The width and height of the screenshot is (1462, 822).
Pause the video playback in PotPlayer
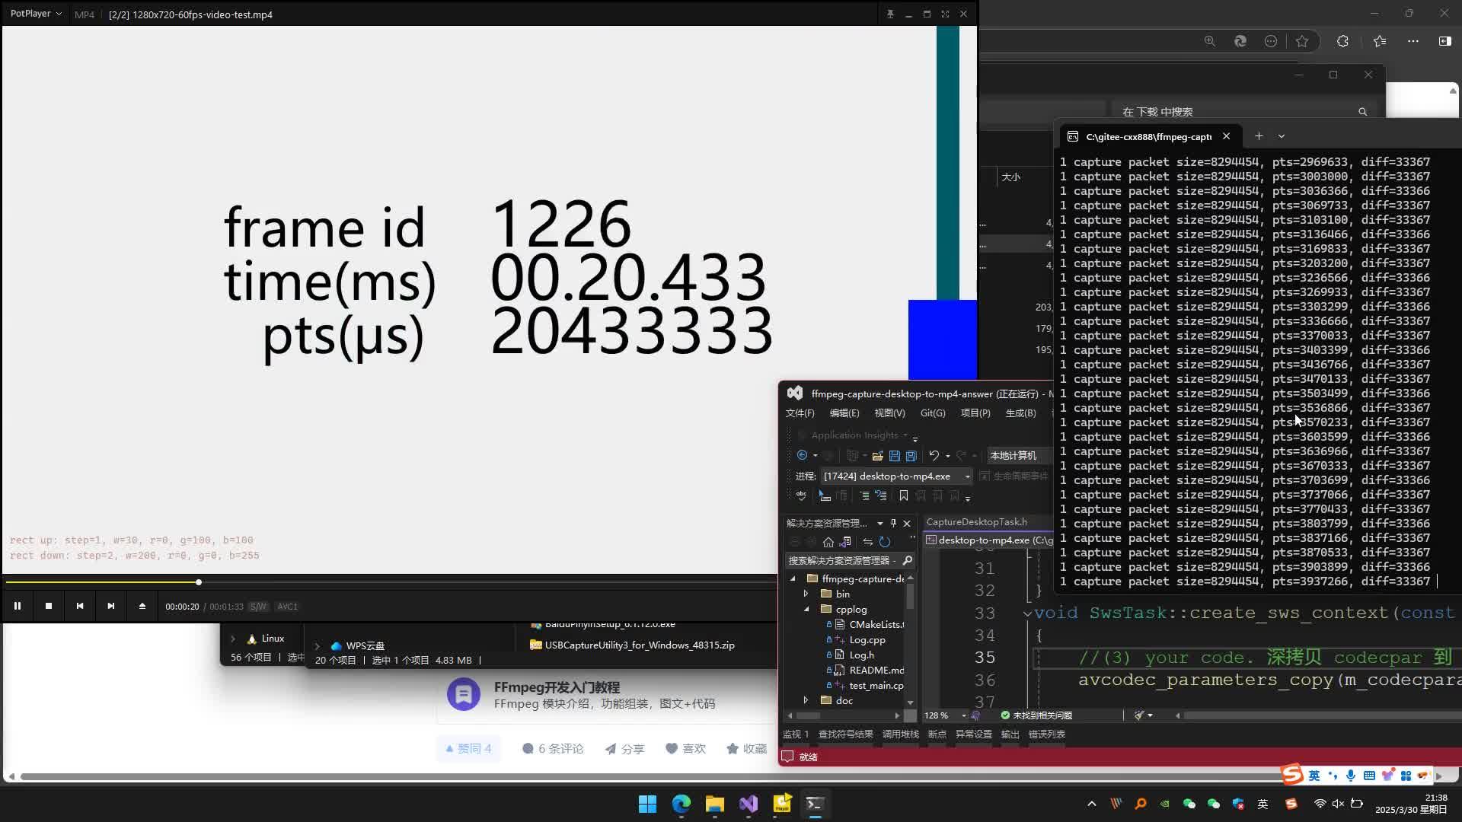point(18,606)
